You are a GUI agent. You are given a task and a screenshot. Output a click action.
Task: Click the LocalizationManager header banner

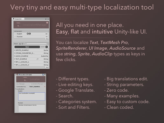(31, 25)
